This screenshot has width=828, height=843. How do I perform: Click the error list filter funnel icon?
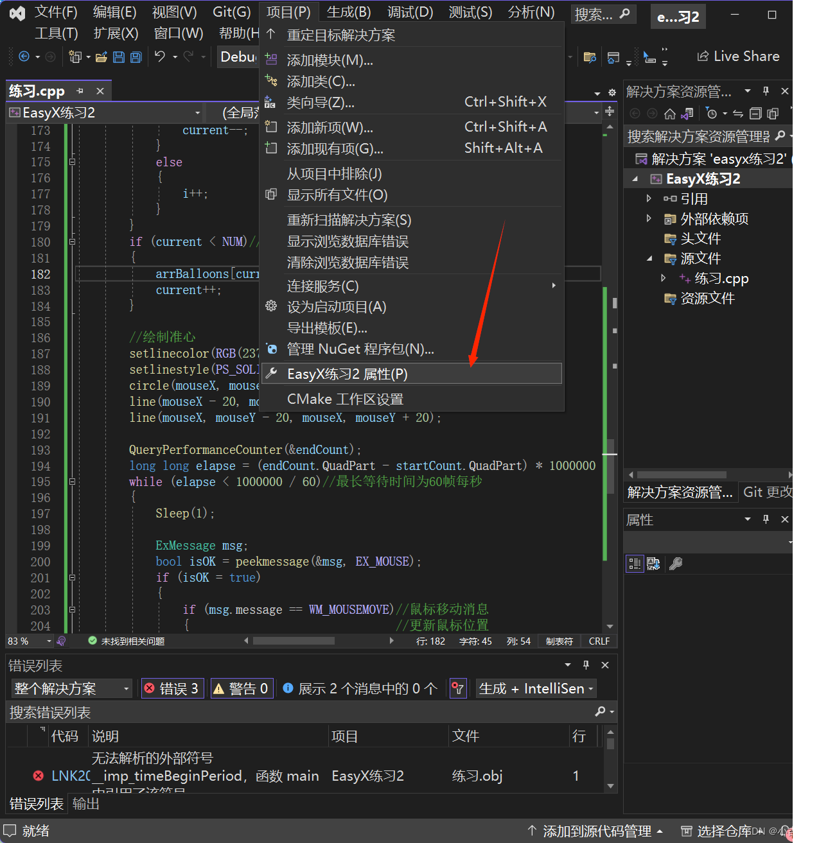pos(457,688)
